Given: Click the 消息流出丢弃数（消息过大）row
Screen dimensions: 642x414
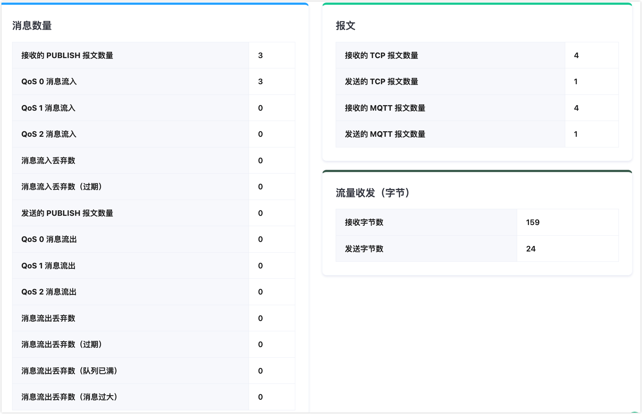Looking at the screenshot, I should point(69,397).
